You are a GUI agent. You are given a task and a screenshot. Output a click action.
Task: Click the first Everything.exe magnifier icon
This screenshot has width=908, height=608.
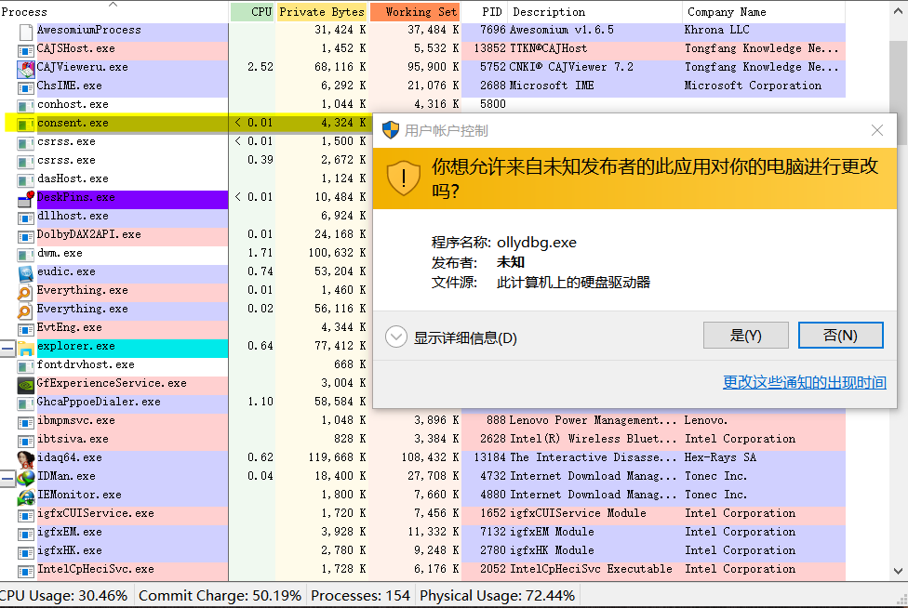25,292
